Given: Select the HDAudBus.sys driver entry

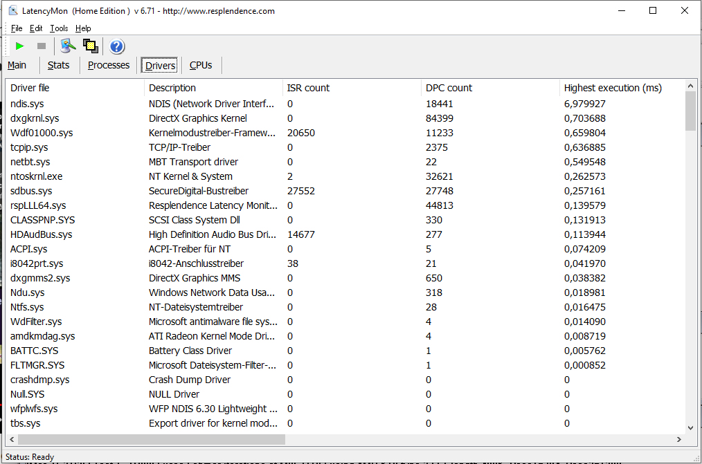Looking at the screenshot, I should click(x=41, y=234).
